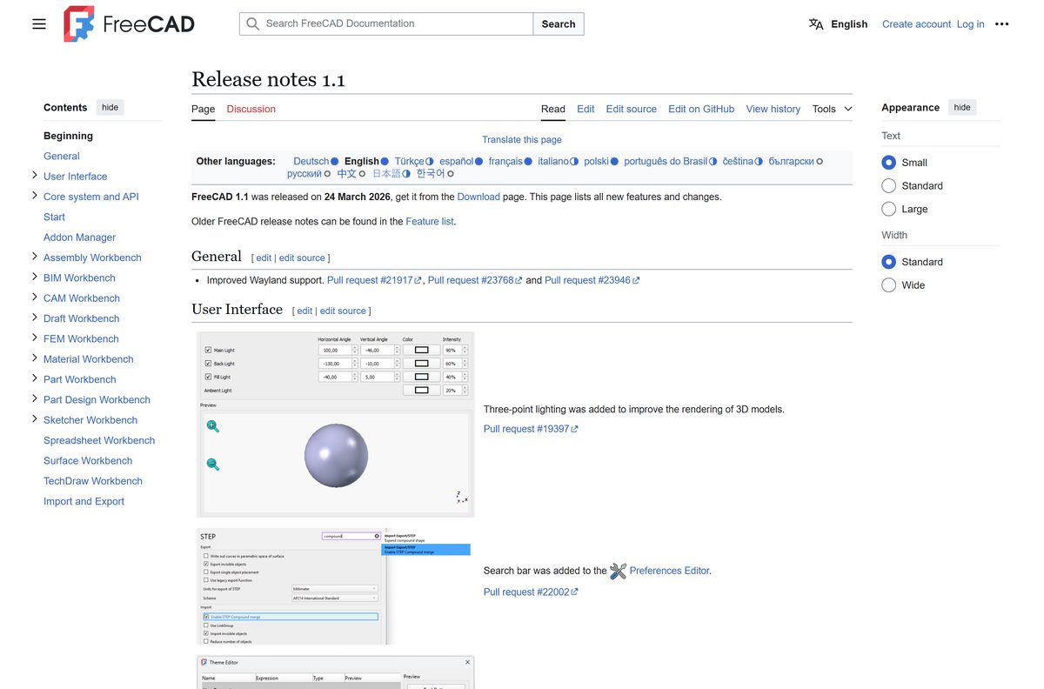Switch page language to Deutsch
The image size is (1044, 689).
point(311,161)
